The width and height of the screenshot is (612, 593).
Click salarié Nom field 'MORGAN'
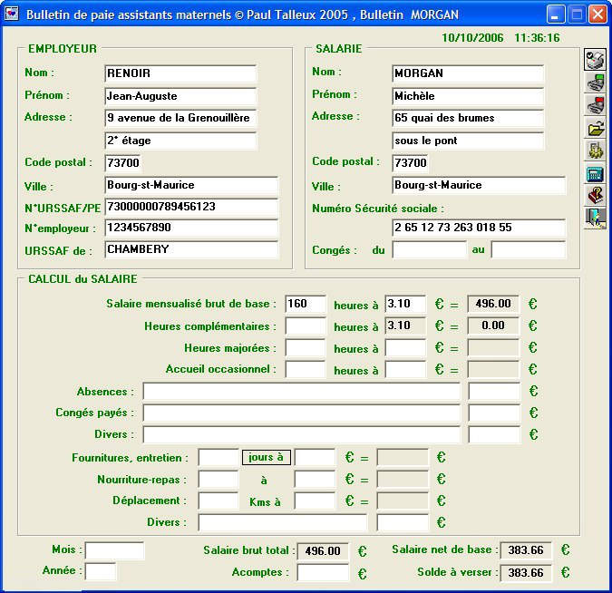(468, 73)
